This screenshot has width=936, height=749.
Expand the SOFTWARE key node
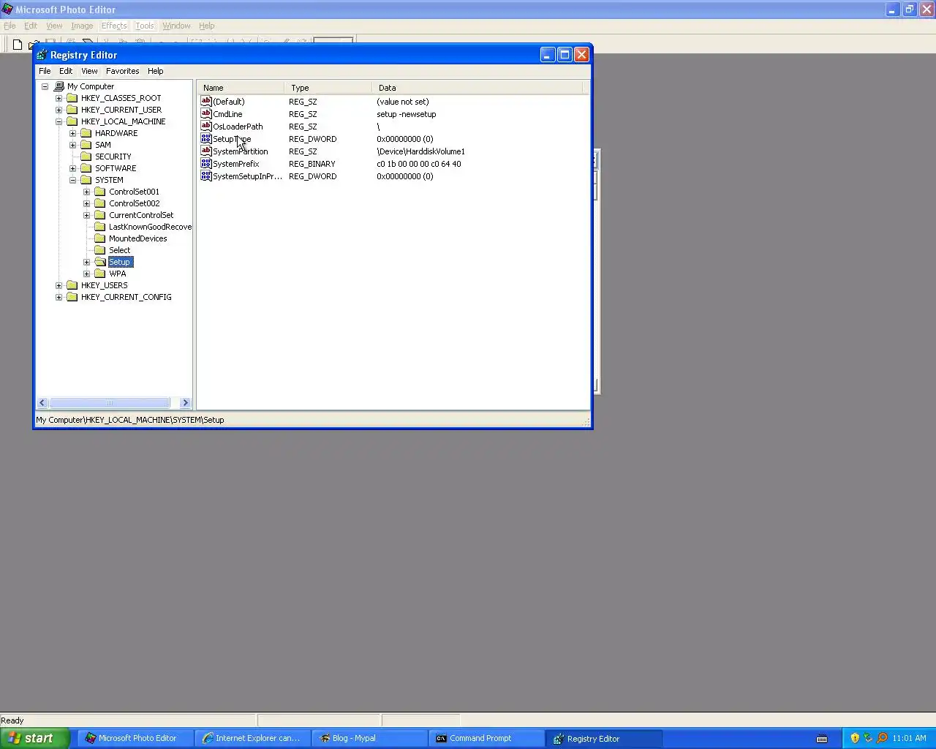(x=73, y=168)
